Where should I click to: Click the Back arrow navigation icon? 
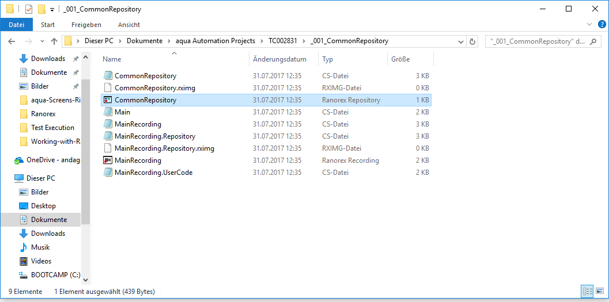12,41
